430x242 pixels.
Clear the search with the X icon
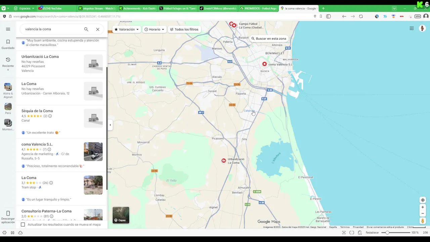pos(98,29)
